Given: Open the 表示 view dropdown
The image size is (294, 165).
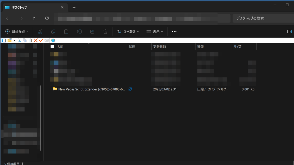Looking at the screenshot, I should [155, 32].
